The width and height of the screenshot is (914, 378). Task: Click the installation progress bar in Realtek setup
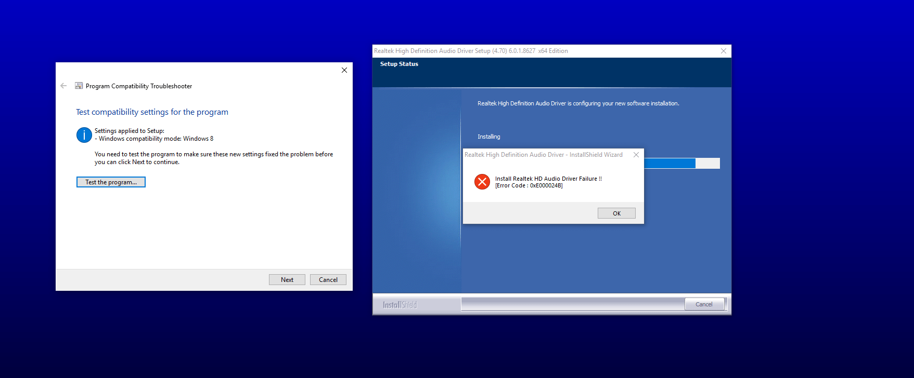(682, 164)
